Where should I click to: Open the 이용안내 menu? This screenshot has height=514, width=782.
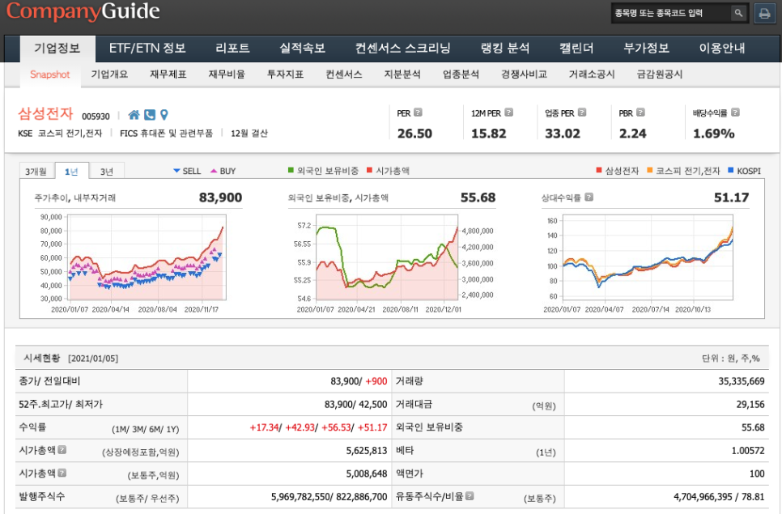tap(722, 49)
